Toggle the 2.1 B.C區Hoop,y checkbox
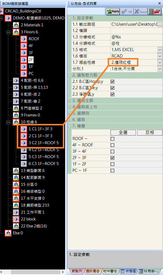Image resolution: width=163 pixels, height=275 pixels. tap(113, 81)
